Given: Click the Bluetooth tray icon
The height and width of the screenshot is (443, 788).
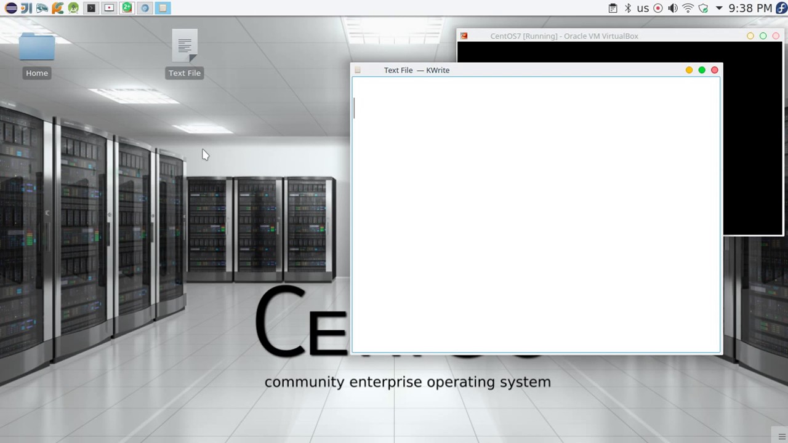Looking at the screenshot, I should click(x=628, y=8).
